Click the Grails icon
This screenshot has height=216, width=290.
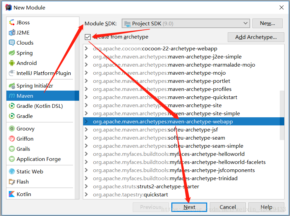pyautogui.click(x=12, y=149)
